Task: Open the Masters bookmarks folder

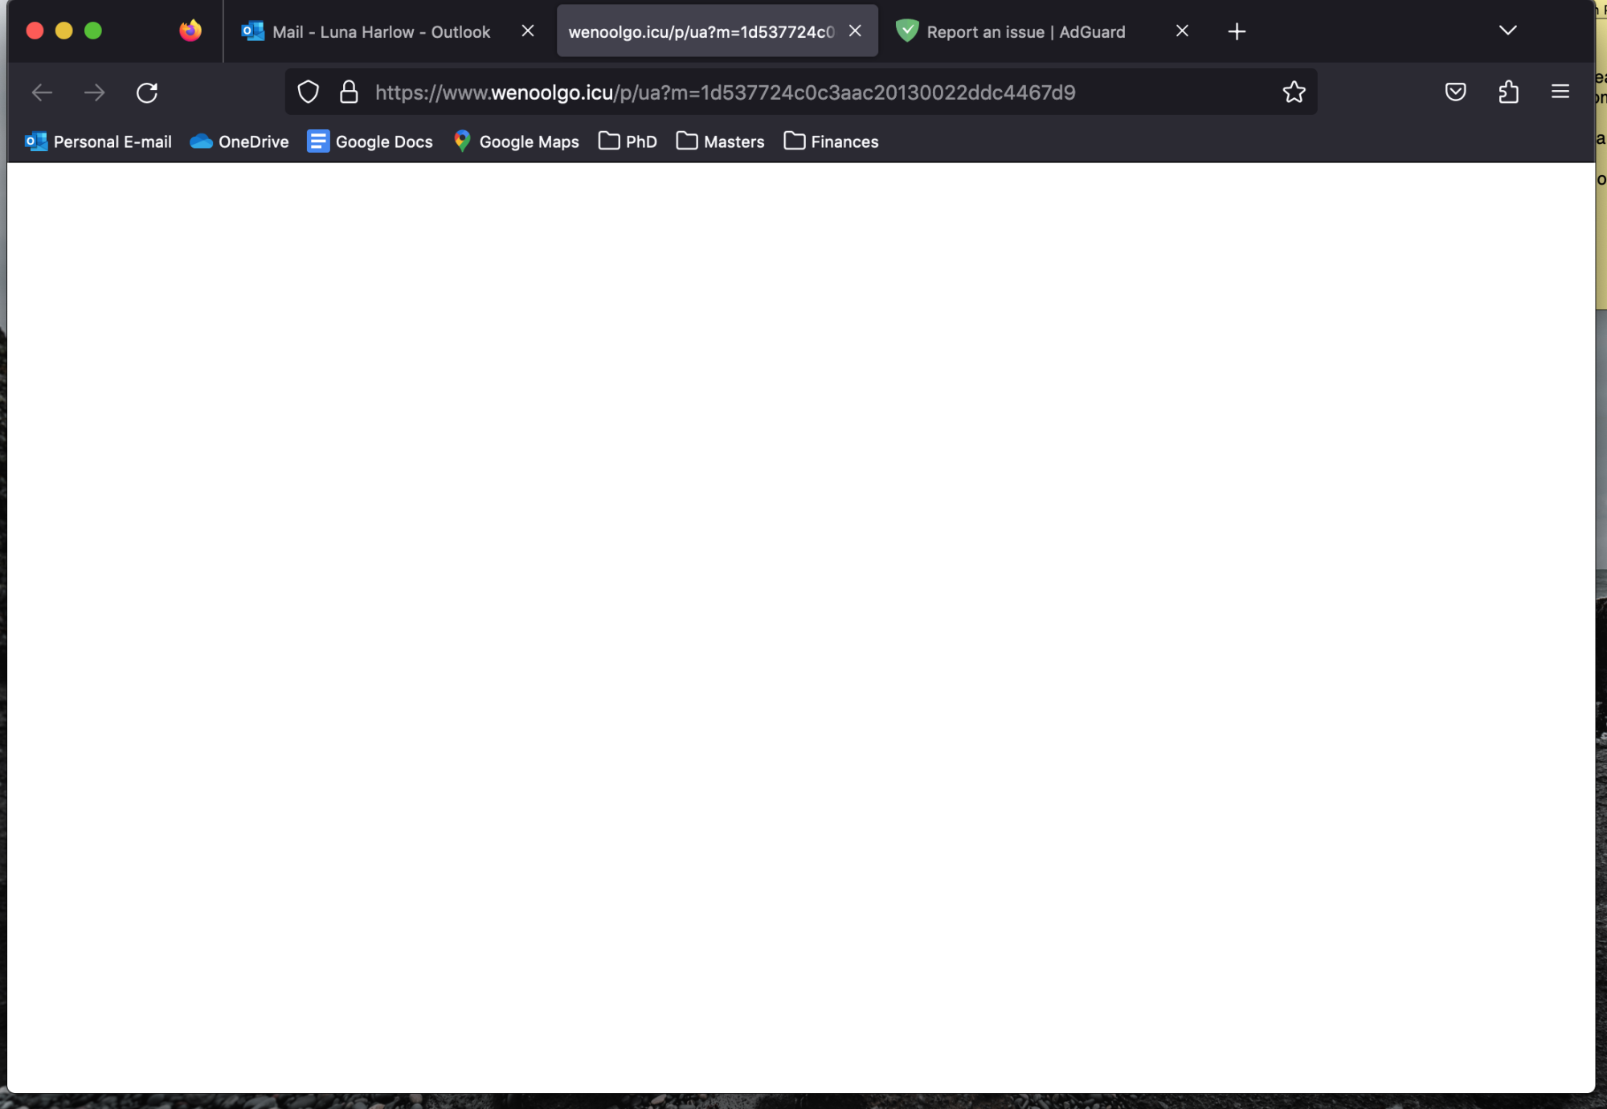Action: pos(721,142)
